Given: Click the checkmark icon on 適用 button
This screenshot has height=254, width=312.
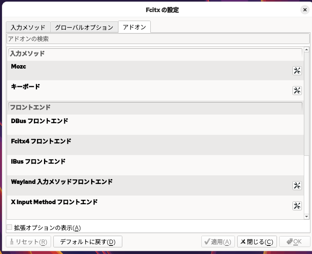Looking at the screenshot, I should click(207, 242).
